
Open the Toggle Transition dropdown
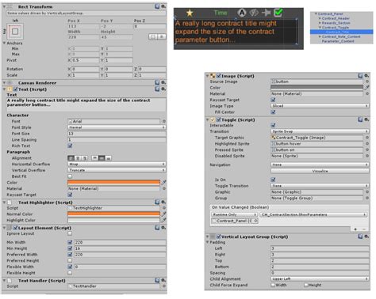pyautogui.click(x=320, y=186)
